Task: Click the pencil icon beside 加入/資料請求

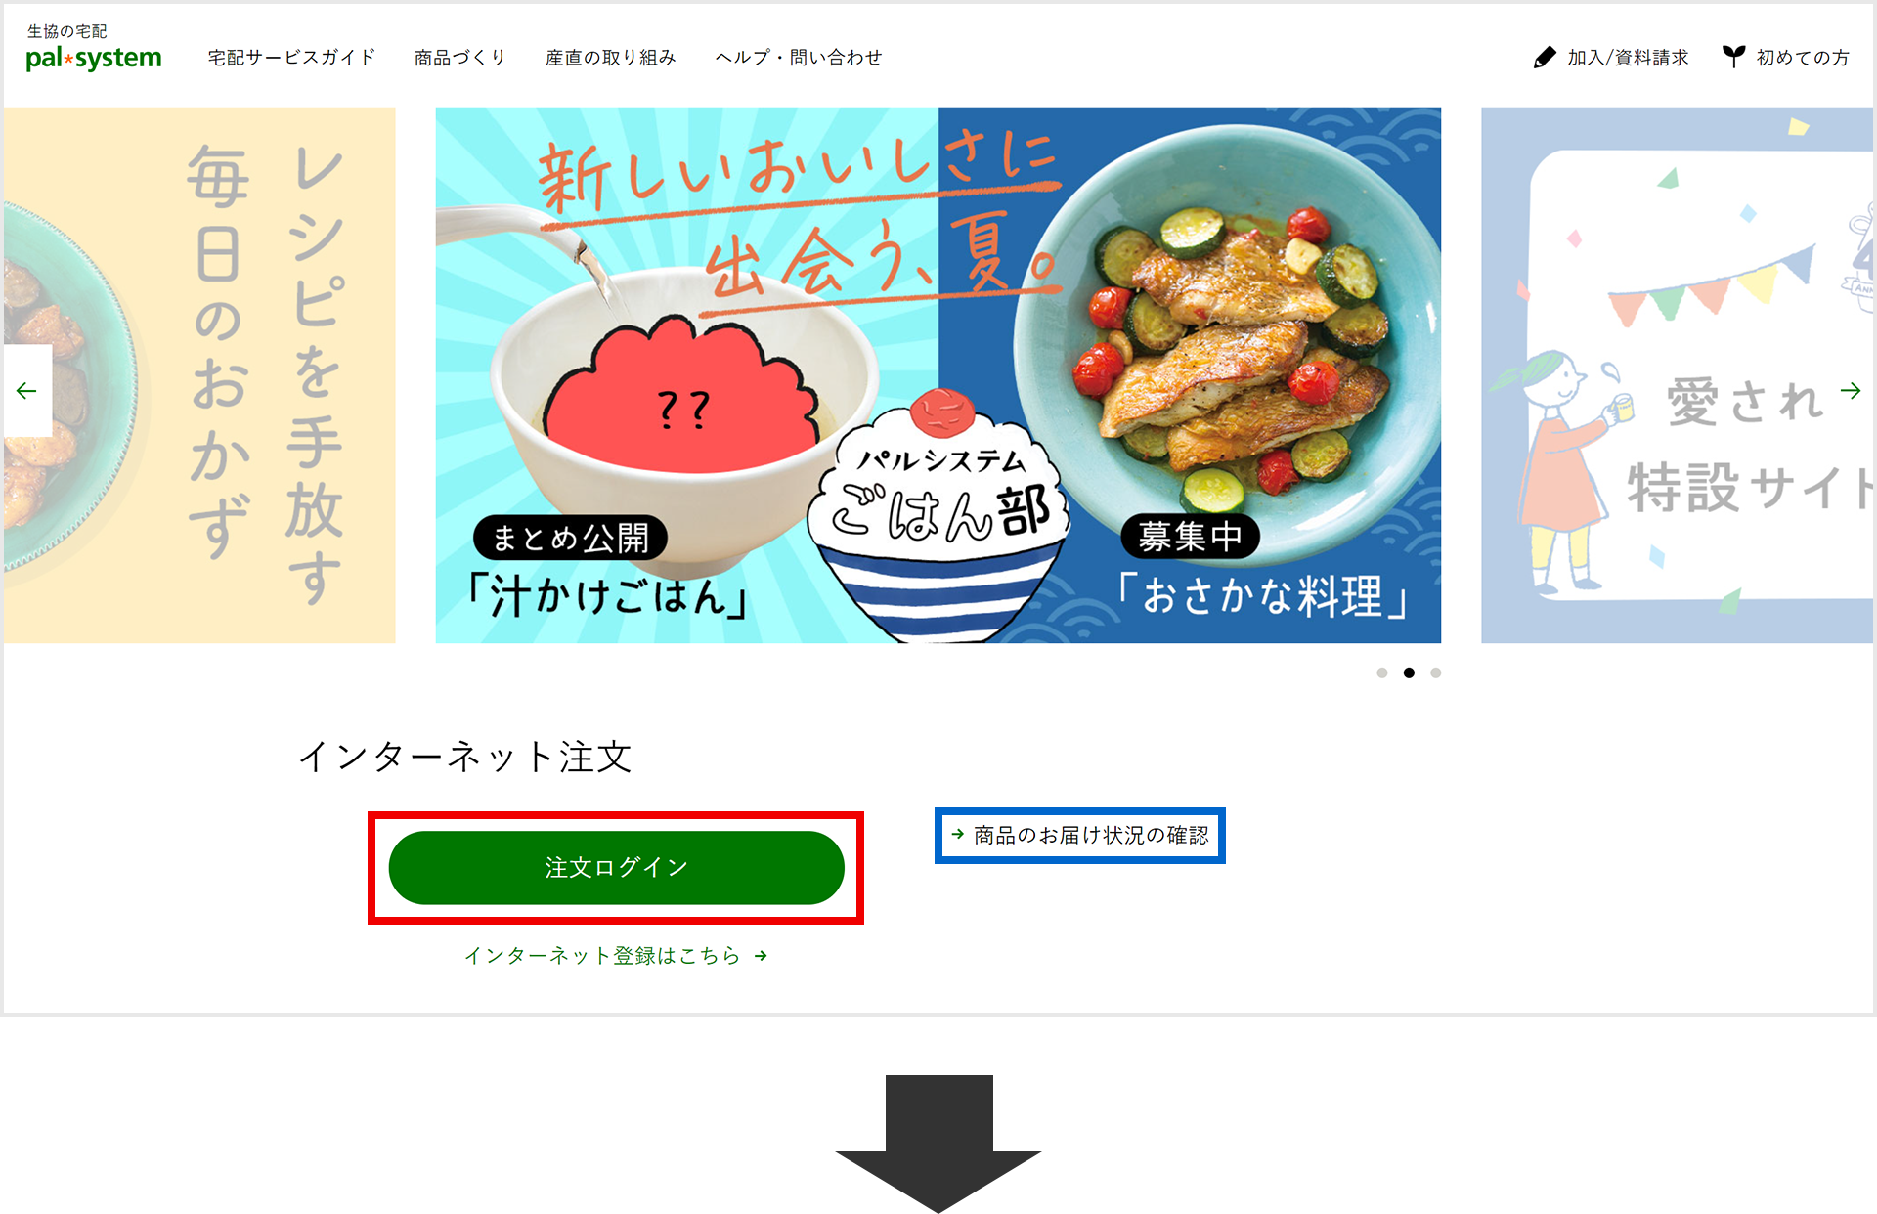Action: click(x=1545, y=58)
